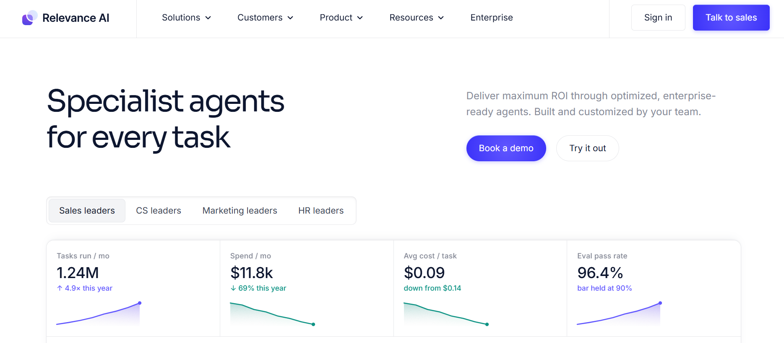Click the Eval pass rate sparkline chart

tap(620, 314)
